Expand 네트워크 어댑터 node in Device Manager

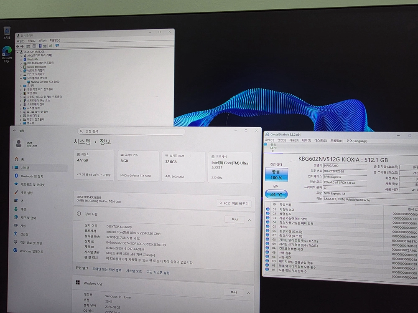[x=21, y=71]
